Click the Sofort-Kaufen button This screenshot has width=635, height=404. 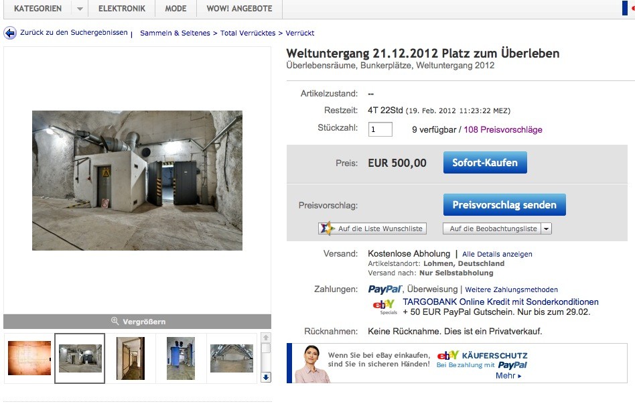coord(485,163)
